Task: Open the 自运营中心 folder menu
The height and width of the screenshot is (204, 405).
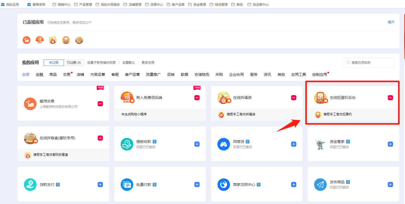Action: (258, 4)
